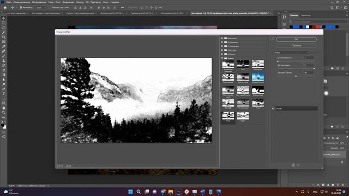Select the Eyedropper tool
Viewport: 349px width, 196px height.
(4, 46)
